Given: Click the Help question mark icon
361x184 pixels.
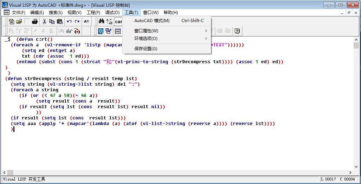Looking at the screenshot, I should 237,31.
